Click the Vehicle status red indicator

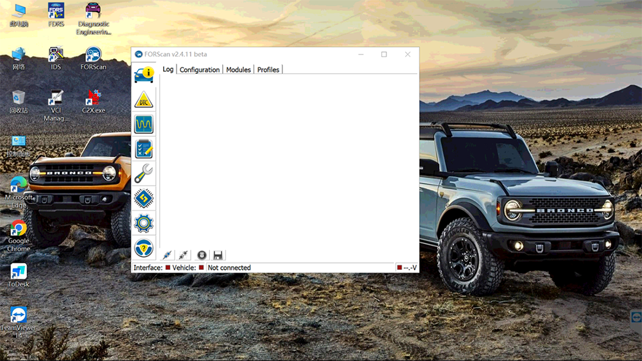201,268
